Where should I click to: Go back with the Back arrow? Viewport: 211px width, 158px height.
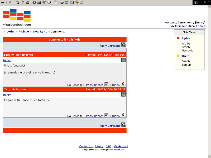(3, 2)
